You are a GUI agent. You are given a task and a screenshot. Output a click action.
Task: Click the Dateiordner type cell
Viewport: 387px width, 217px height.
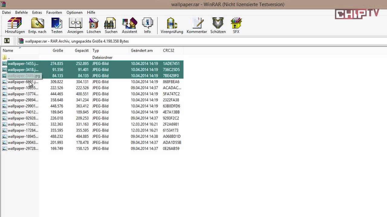point(102,57)
